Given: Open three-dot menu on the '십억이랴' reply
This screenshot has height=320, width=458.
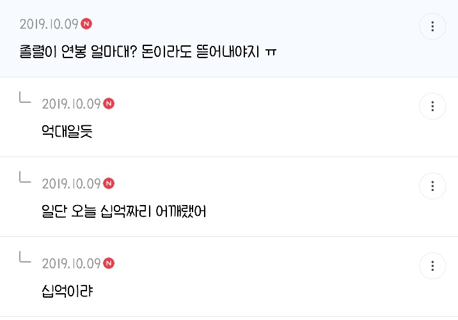Looking at the screenshot, I should (x=432, y=265).
